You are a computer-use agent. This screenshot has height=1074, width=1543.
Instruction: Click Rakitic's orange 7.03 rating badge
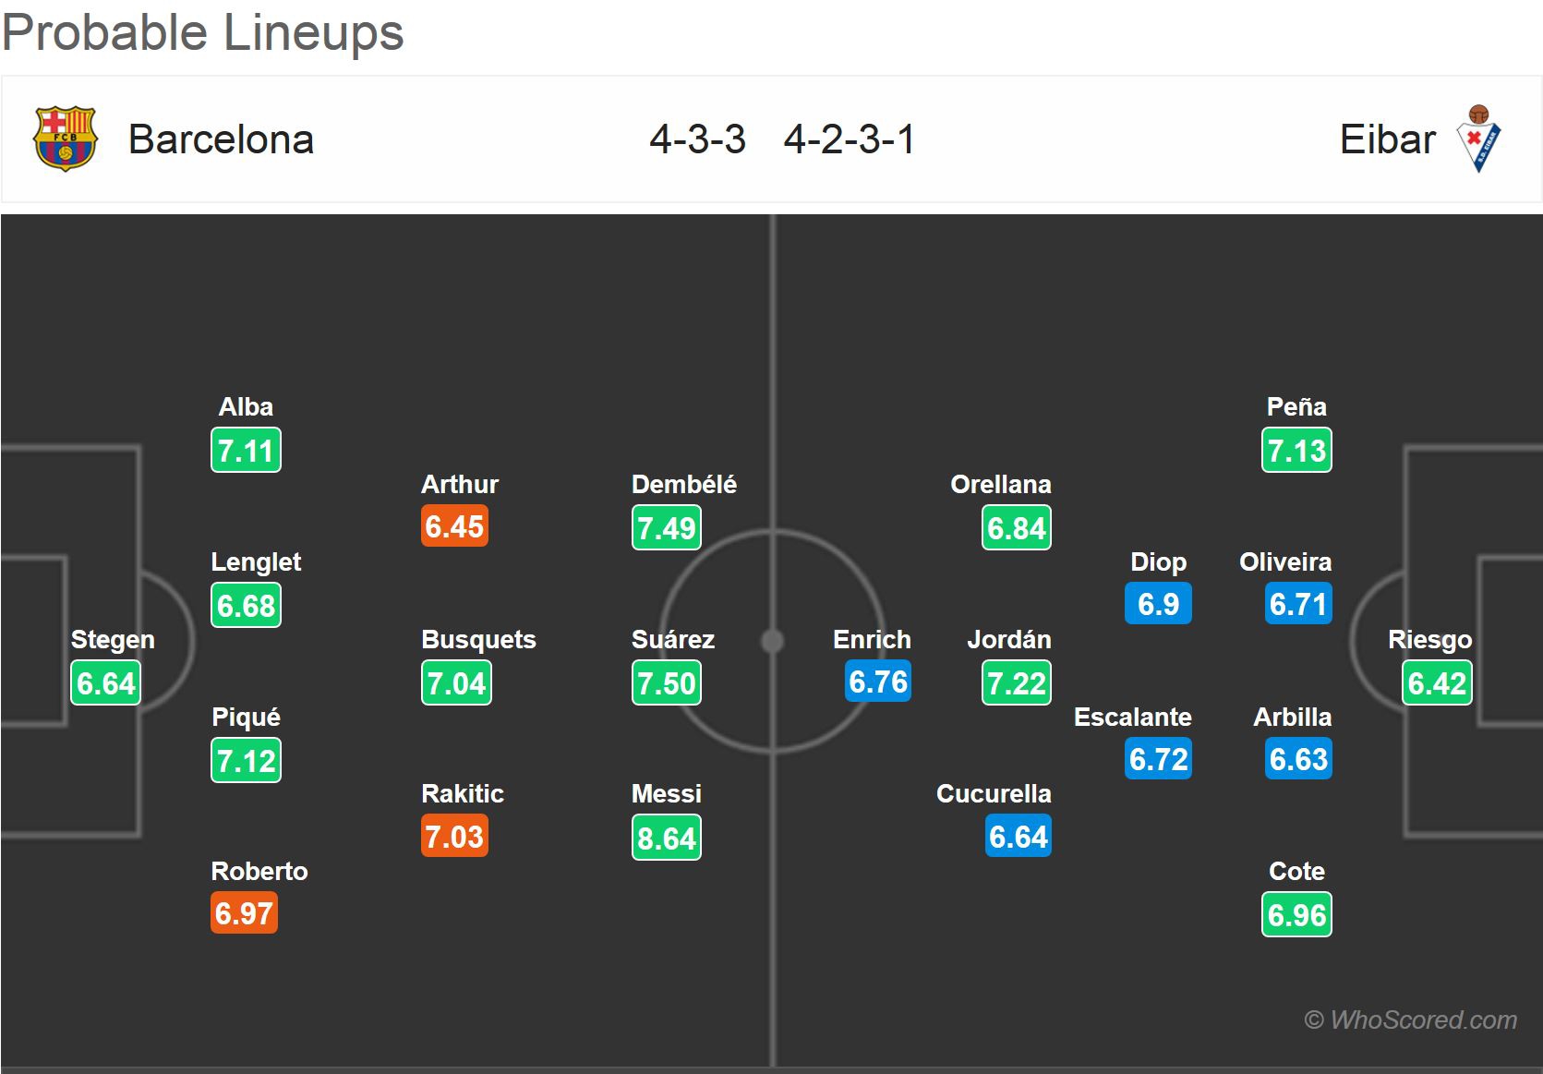pyautogui.click(x=454, y=837)
